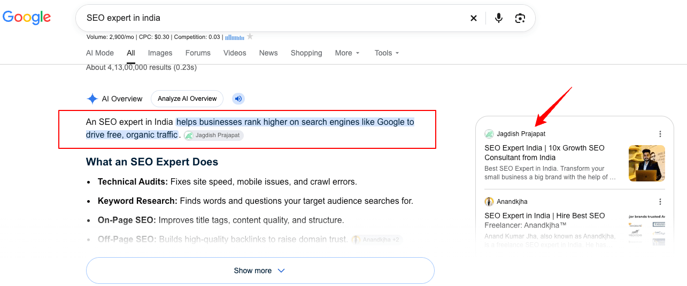Screen dimensions: 687x286
Task: Start voice search with microphone icon
Action: coord(499,18)
